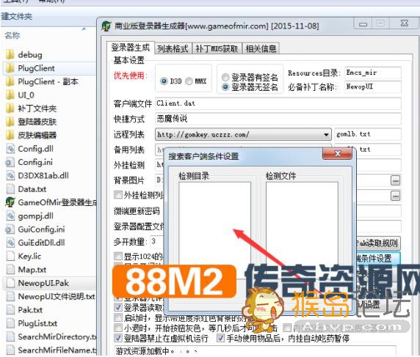The width and height of the screenshot is (420, 357).
Task: Select the PlugClient - 副本 folder icon
Action: pos(10,81)
